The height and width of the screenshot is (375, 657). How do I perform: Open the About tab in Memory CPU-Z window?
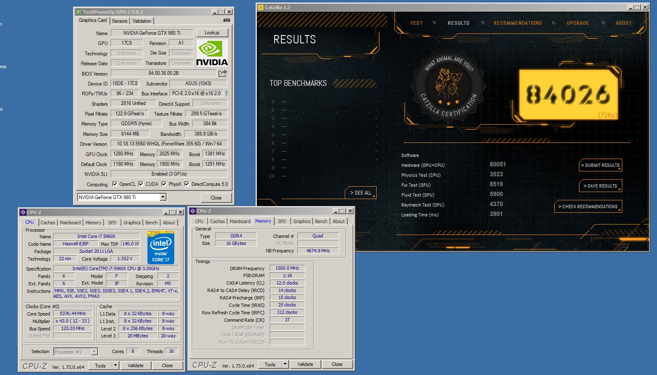[339, 221]
